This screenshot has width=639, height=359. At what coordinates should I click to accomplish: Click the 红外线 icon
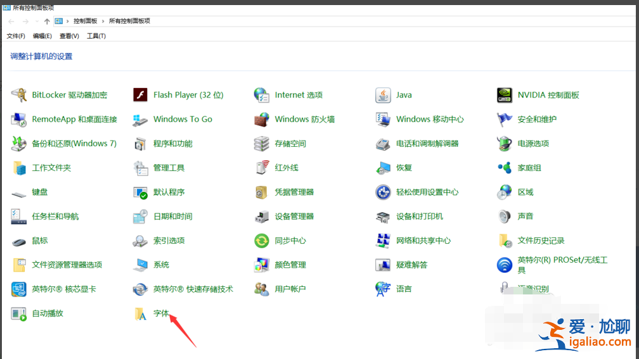tap(262, 168)
